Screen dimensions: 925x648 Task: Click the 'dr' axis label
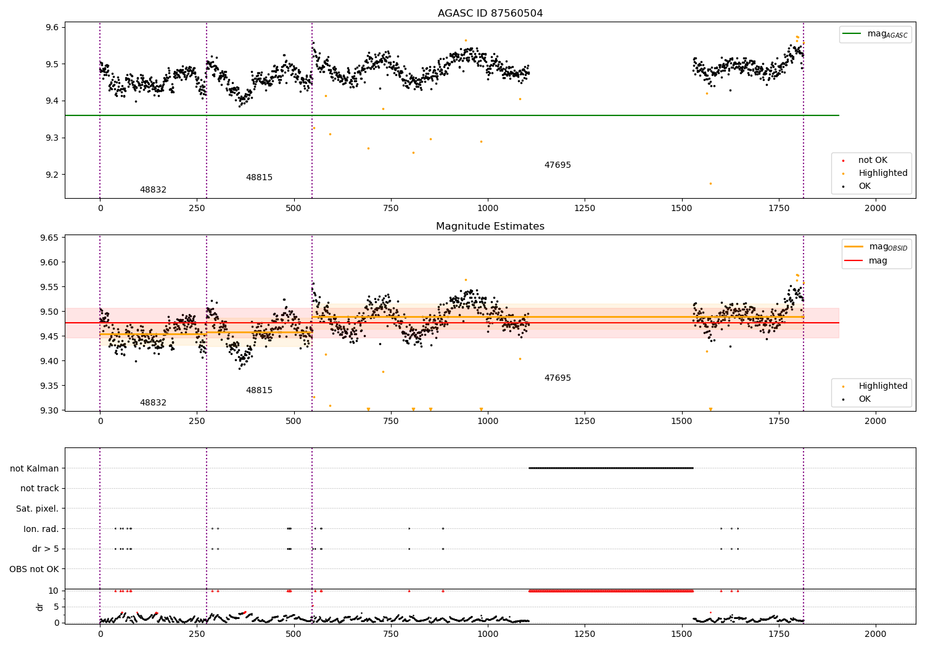(x=40, y=607)
